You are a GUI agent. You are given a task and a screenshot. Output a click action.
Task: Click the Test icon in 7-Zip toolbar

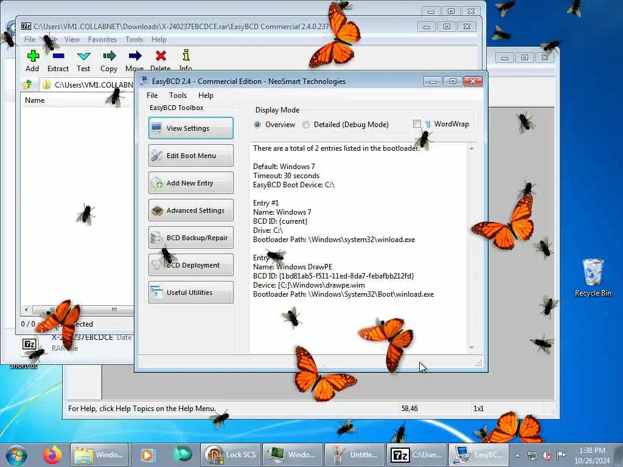[x=84, y=56]
